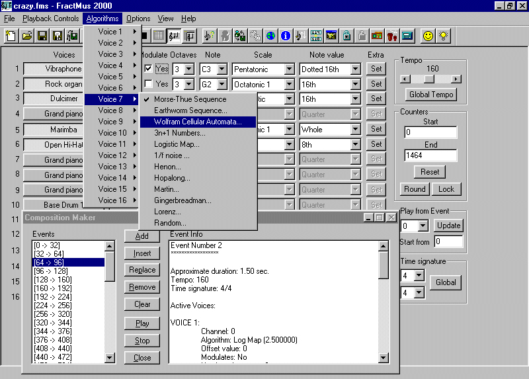Click the yellow smiley face icon
529x379 pixels.
coord(428,35)
